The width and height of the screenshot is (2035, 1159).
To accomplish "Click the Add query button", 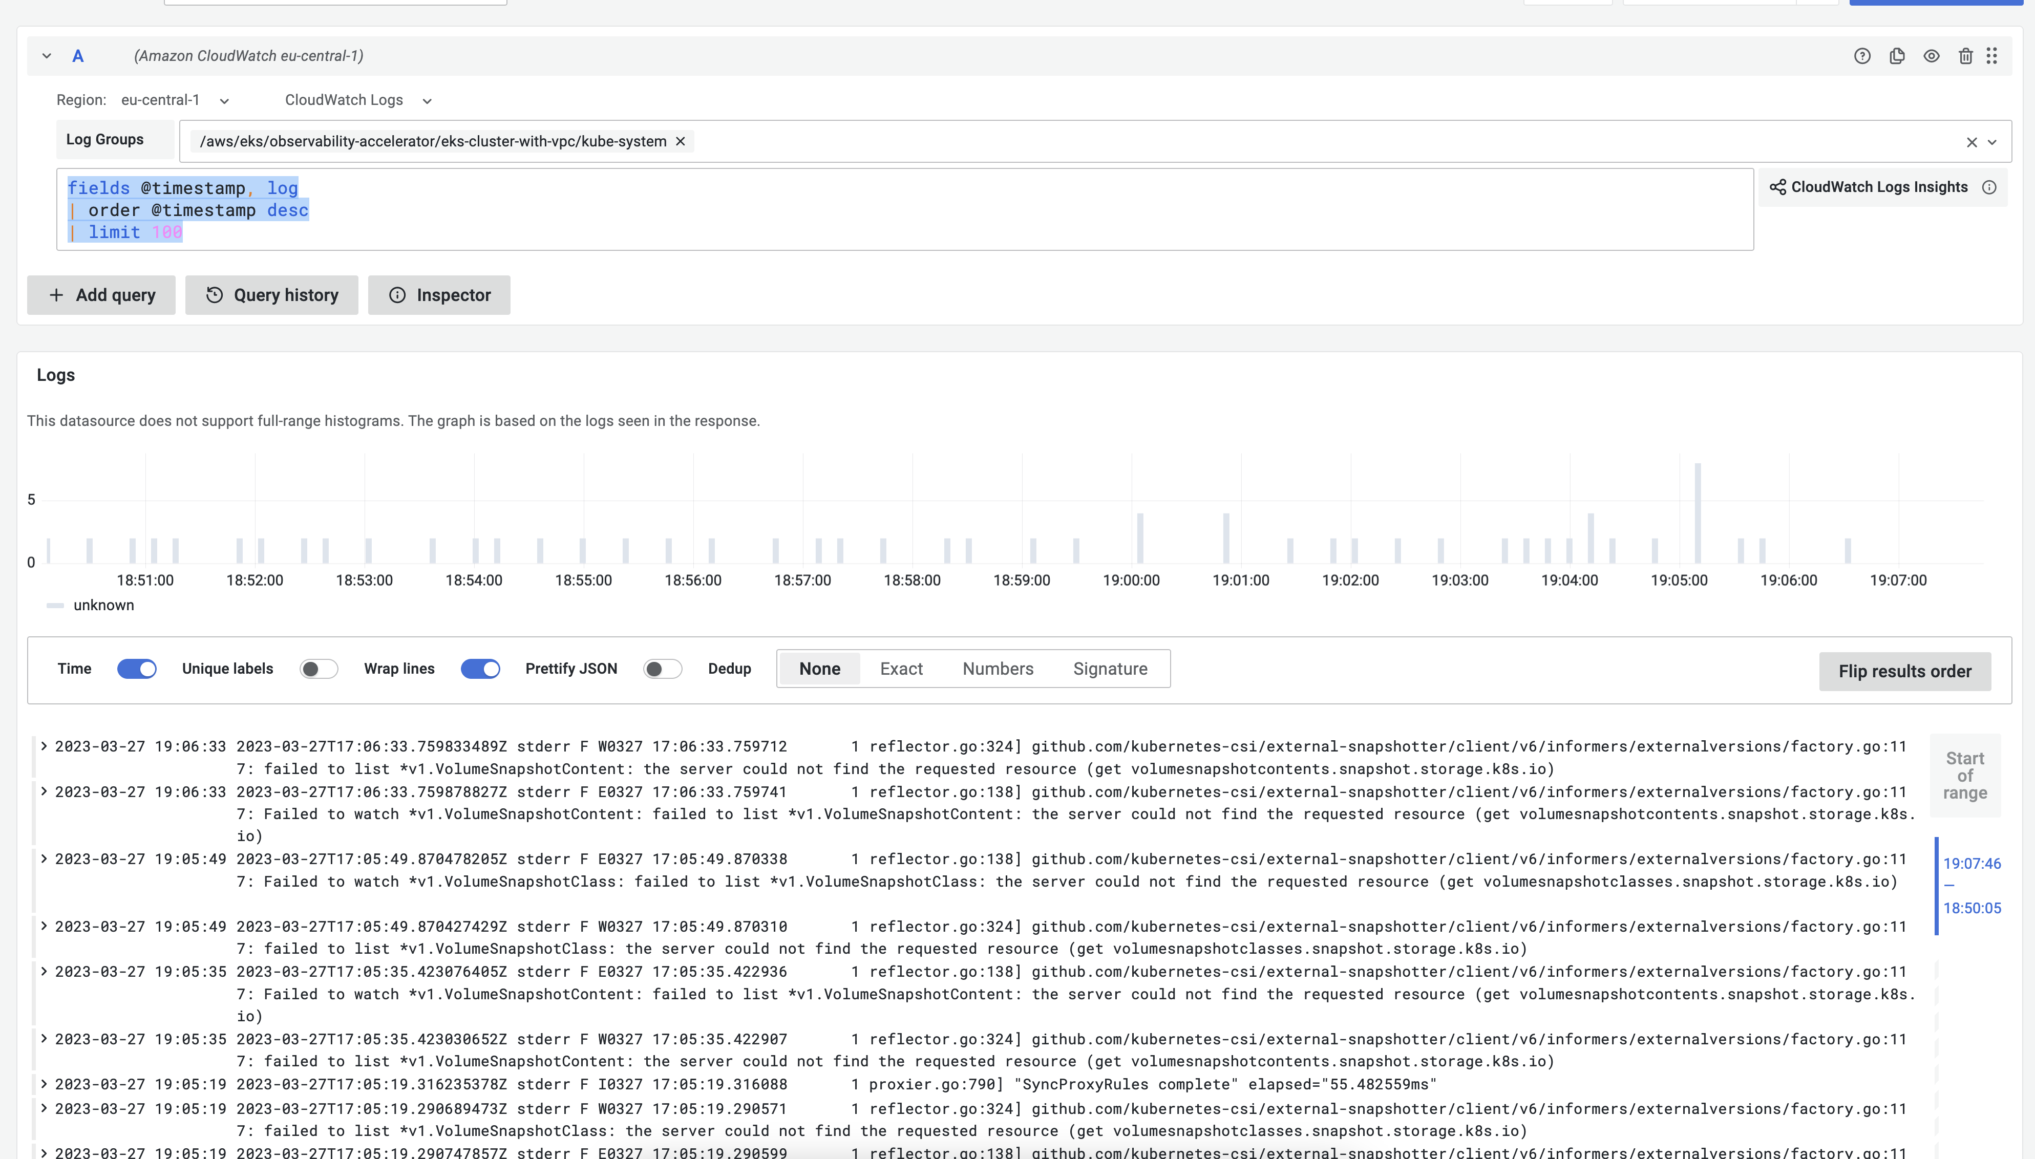I will click(x=101, y=295).
